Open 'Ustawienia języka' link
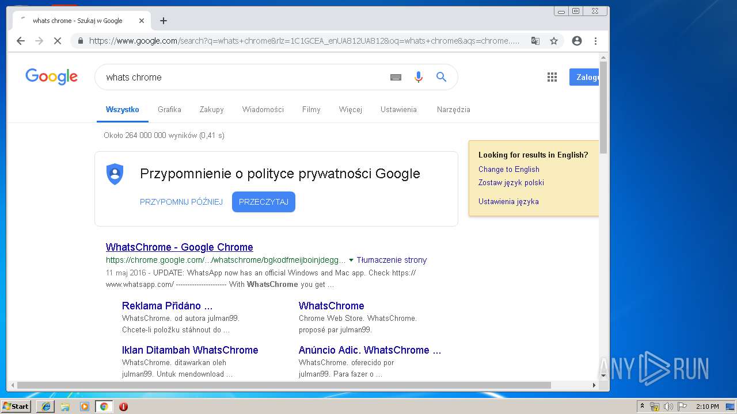This screenshot has width=737, height=414. point(508,201)
